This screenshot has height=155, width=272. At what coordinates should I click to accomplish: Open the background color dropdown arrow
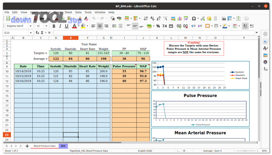(x=87, y=26)
